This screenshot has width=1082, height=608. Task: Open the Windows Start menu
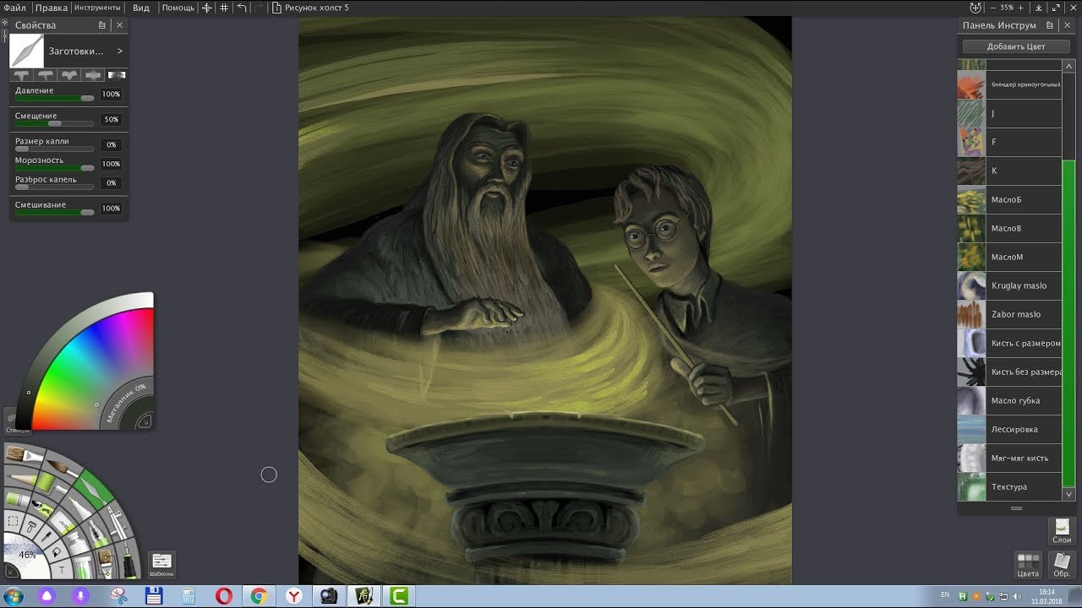click(x=13, y=596)
